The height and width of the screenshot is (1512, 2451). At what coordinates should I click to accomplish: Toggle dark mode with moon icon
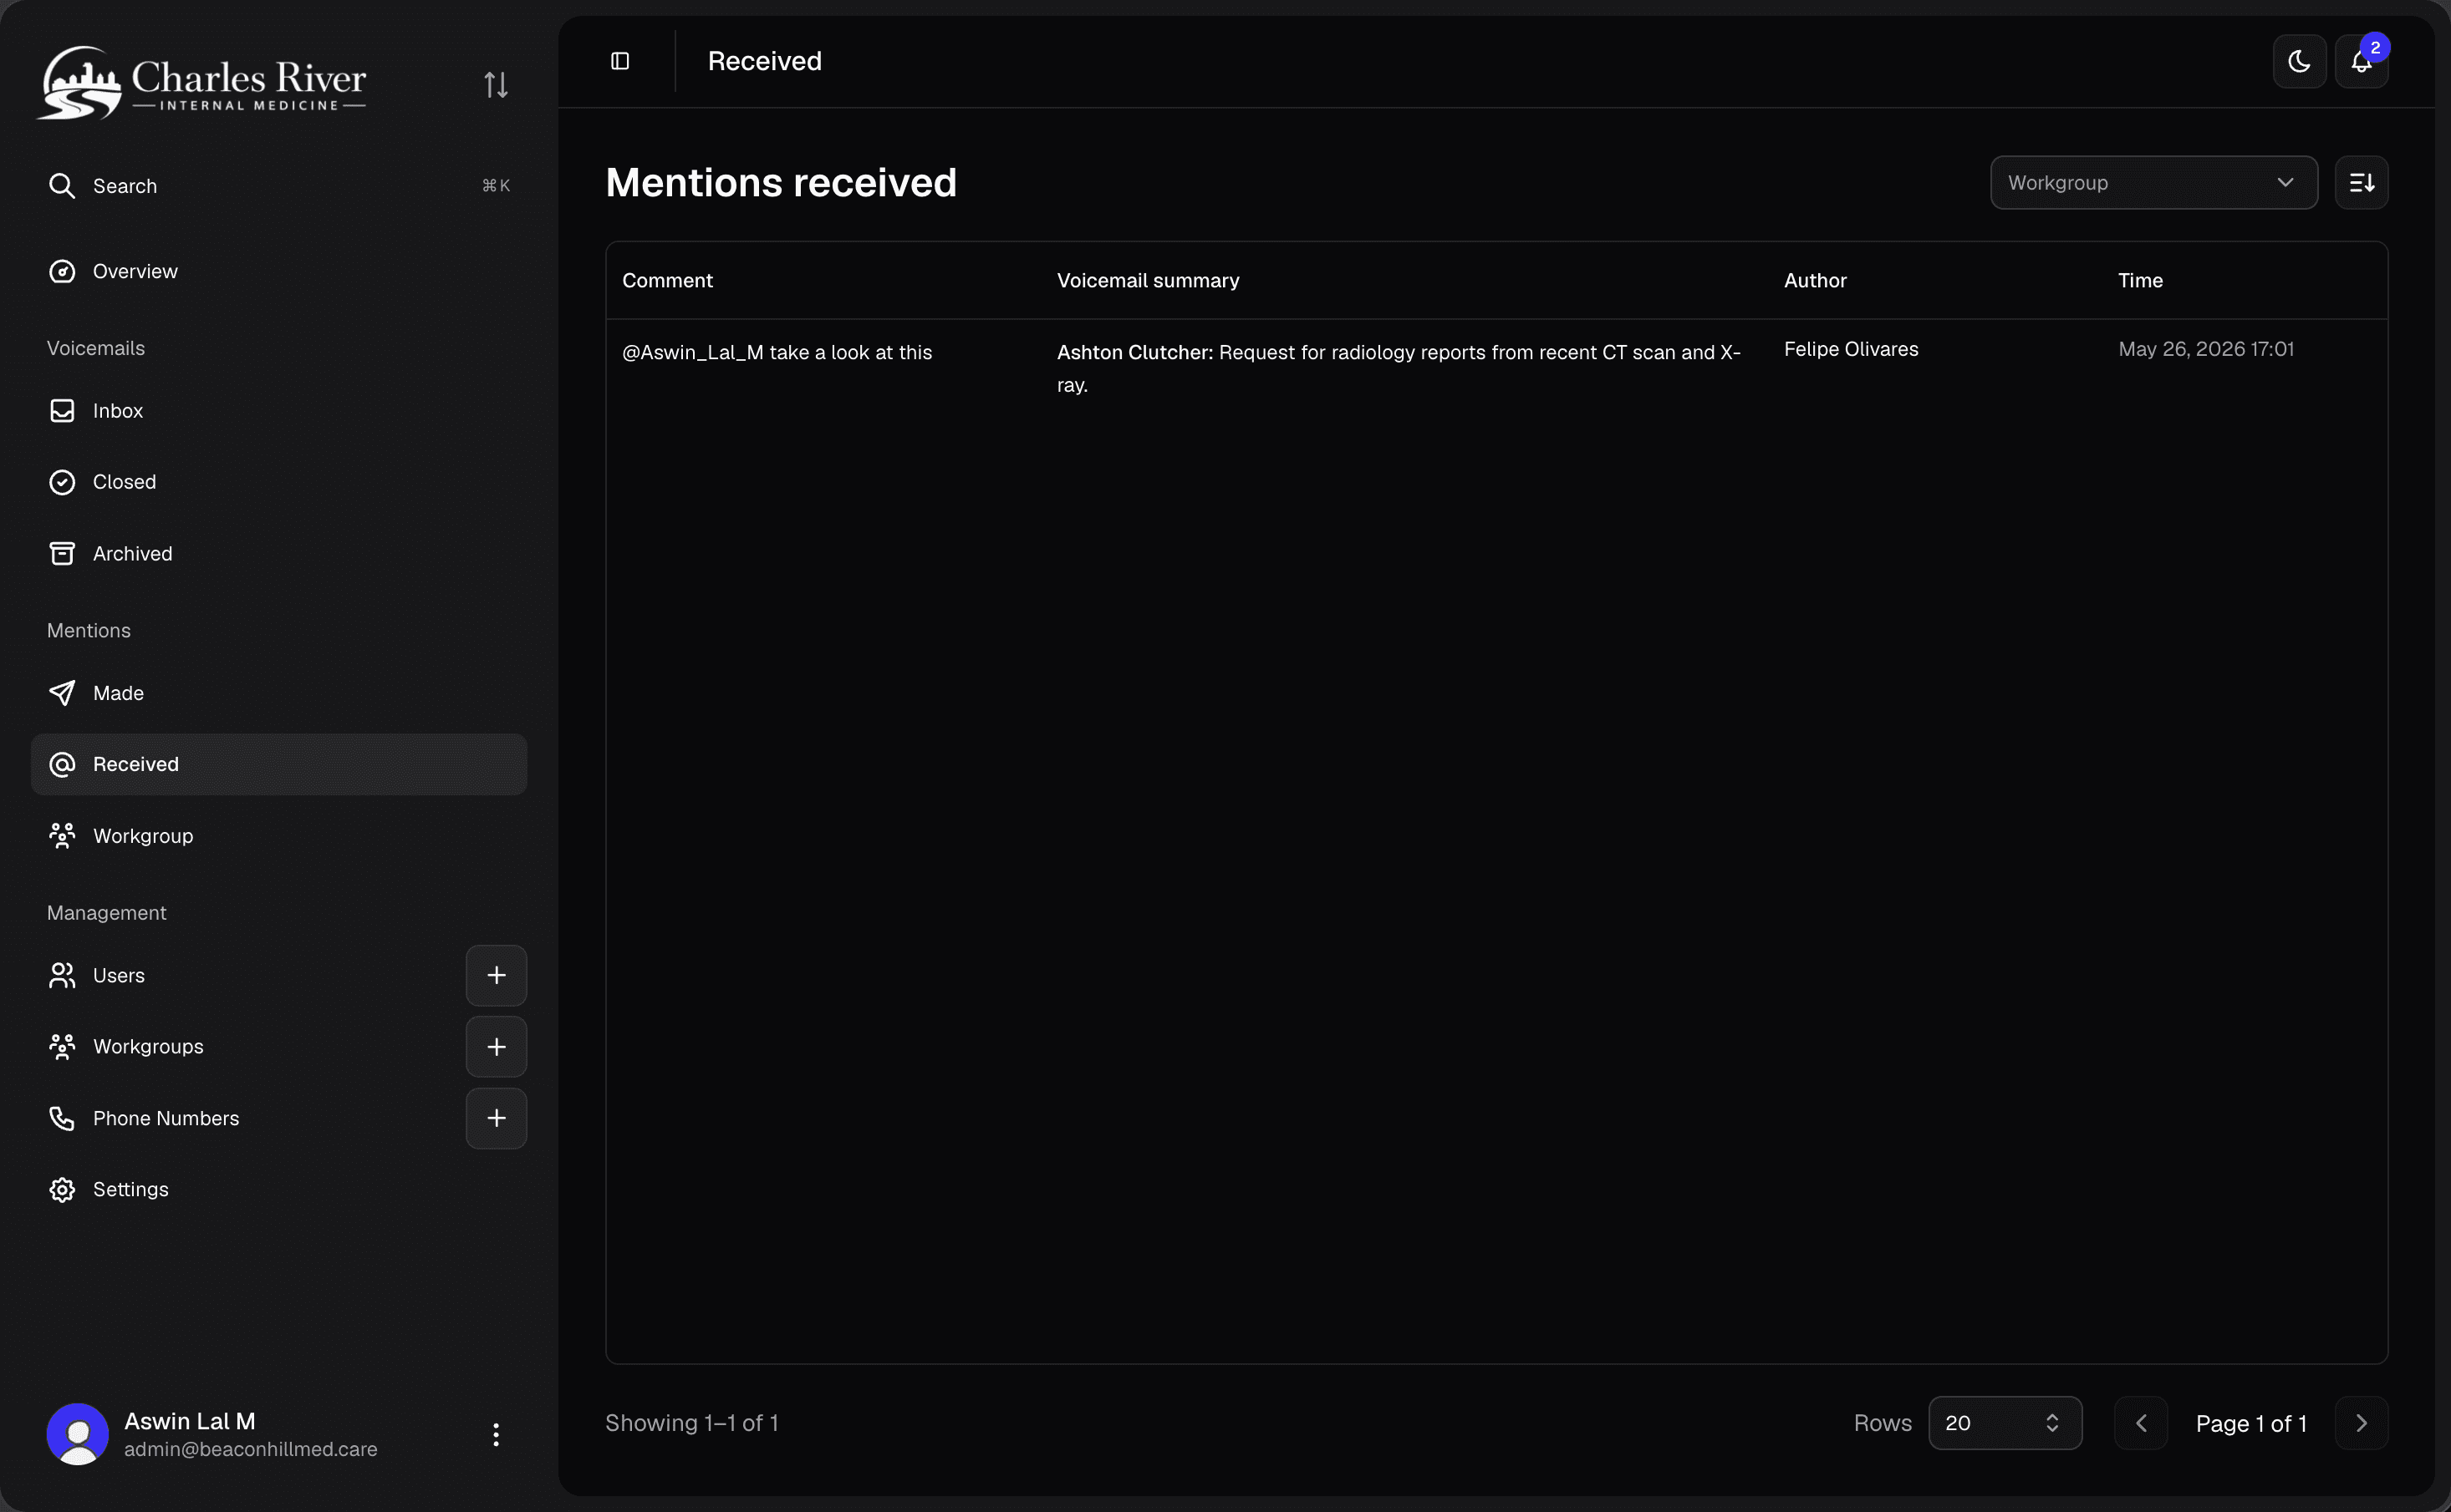2299,62
